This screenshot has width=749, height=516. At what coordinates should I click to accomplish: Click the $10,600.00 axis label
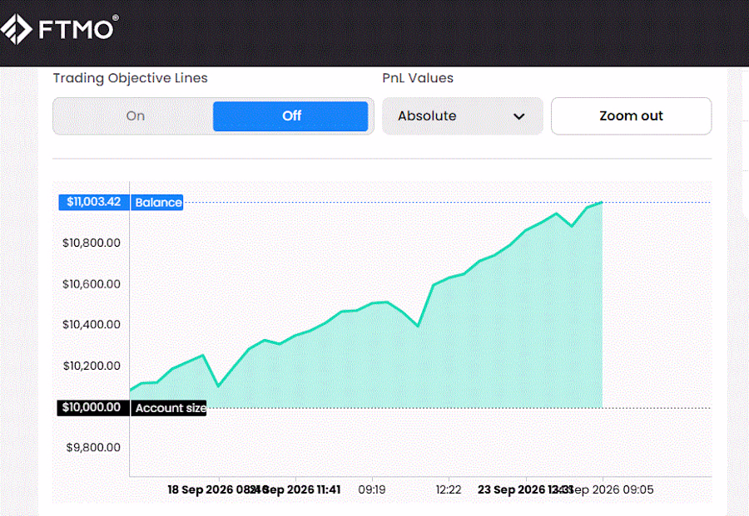point(92,284)
